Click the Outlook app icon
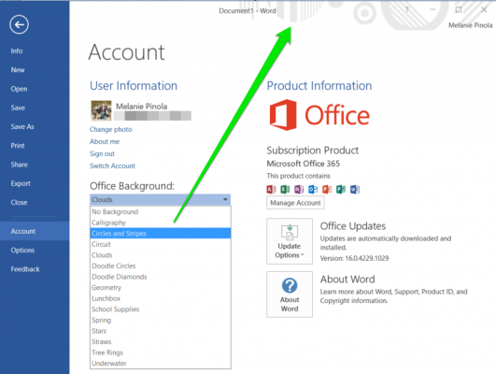 pyautogui.click(x=313, y=190)
